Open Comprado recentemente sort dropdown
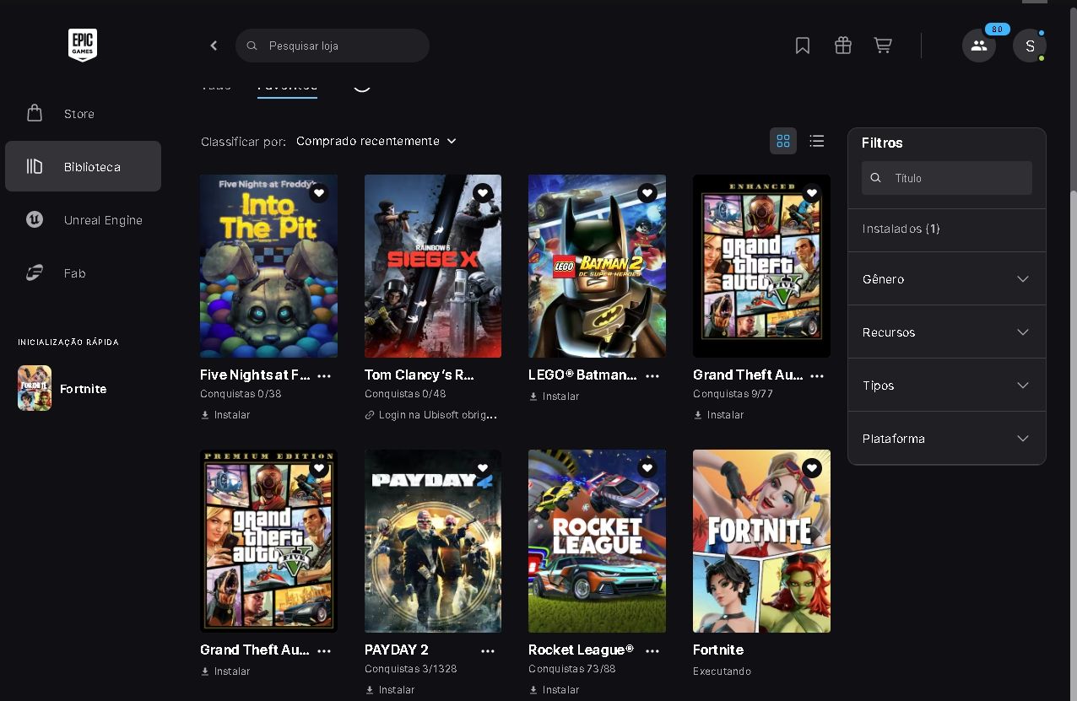This screenshot has width=1077, height=701. (x=376, y=141)
